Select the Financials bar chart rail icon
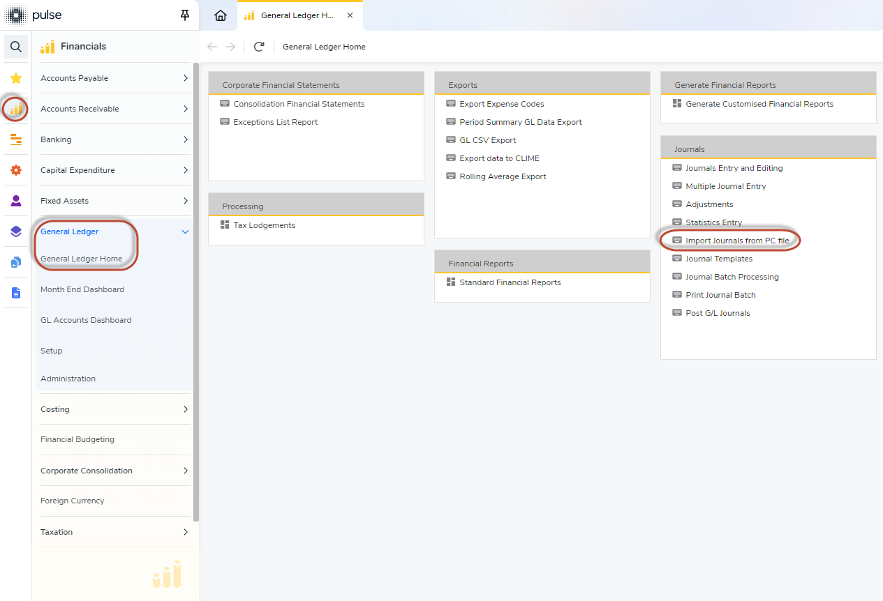 16,109
